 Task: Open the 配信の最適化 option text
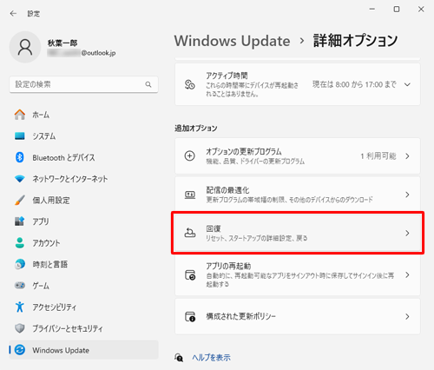click(227, 190)
